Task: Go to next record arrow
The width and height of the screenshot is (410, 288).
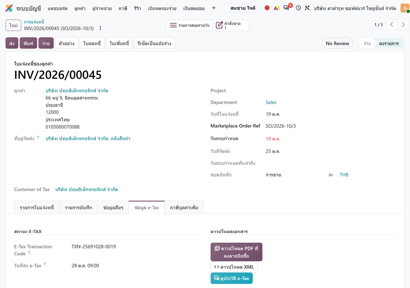Action: [404, 25]
